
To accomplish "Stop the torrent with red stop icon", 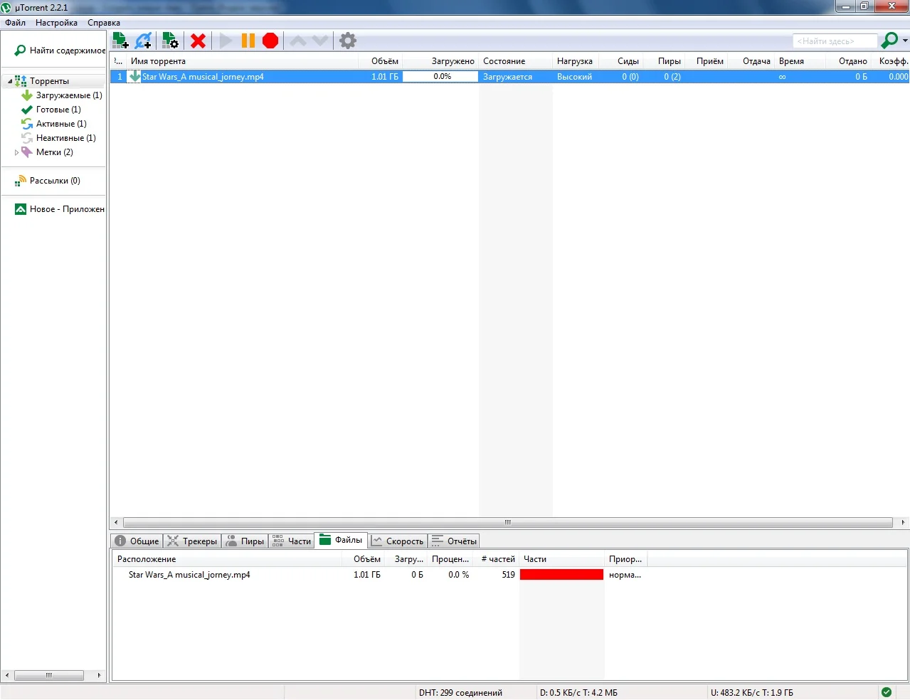I will pos(270,41).
